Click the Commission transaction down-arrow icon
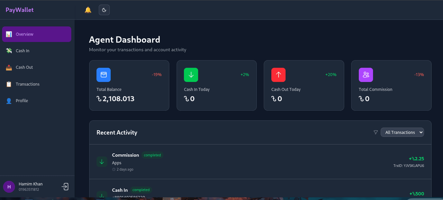Image resolution: width=443 pixels, height=200 pixels. [x=102, y=162]
